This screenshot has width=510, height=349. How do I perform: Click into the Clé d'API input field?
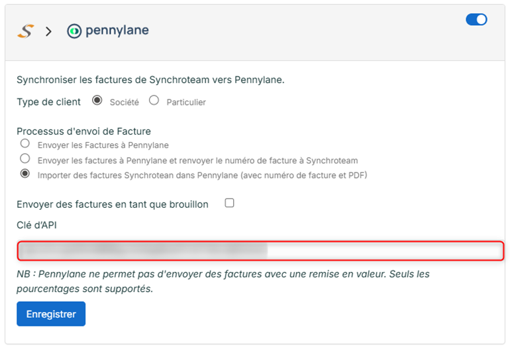click(260, 251)
